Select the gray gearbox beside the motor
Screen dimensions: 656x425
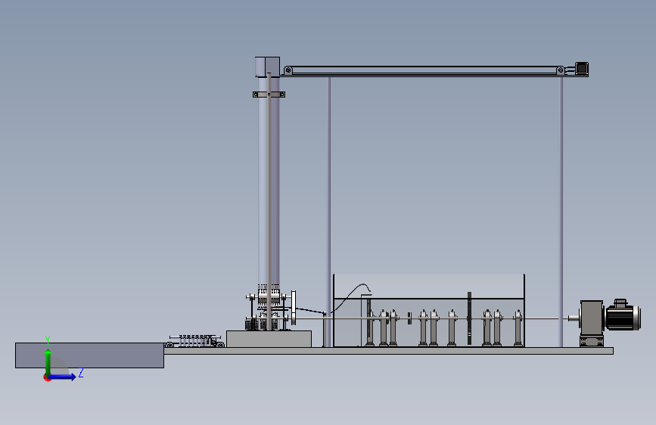click(592, 317)
